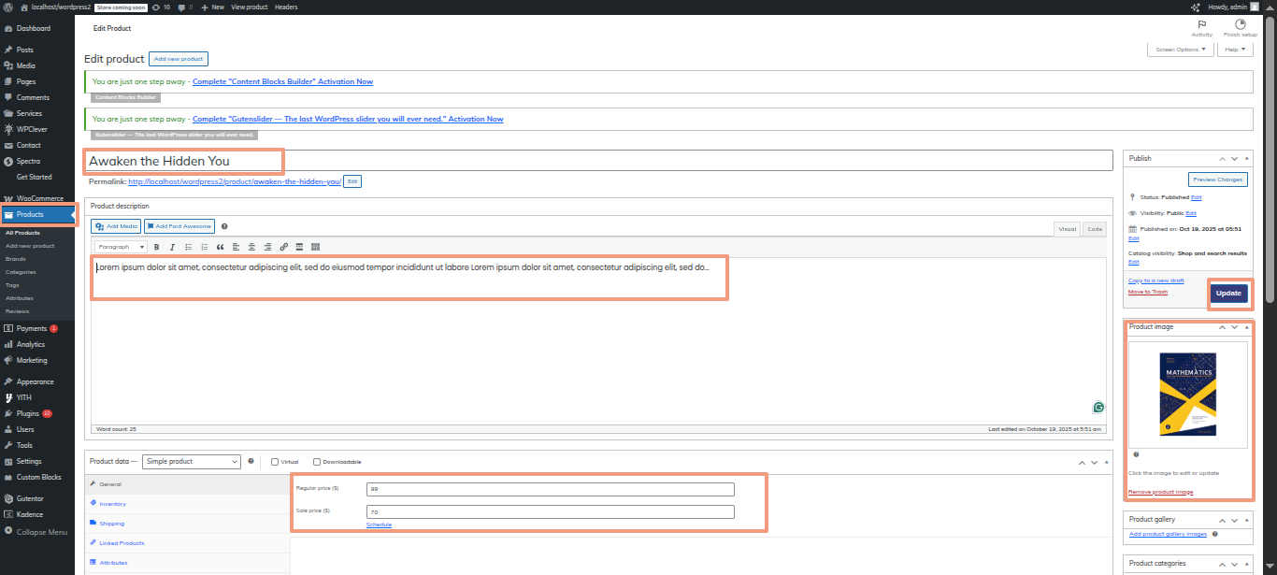Switch to the Inventory product data tab
Screen dimensions: 1277x575
click(112, 504)
